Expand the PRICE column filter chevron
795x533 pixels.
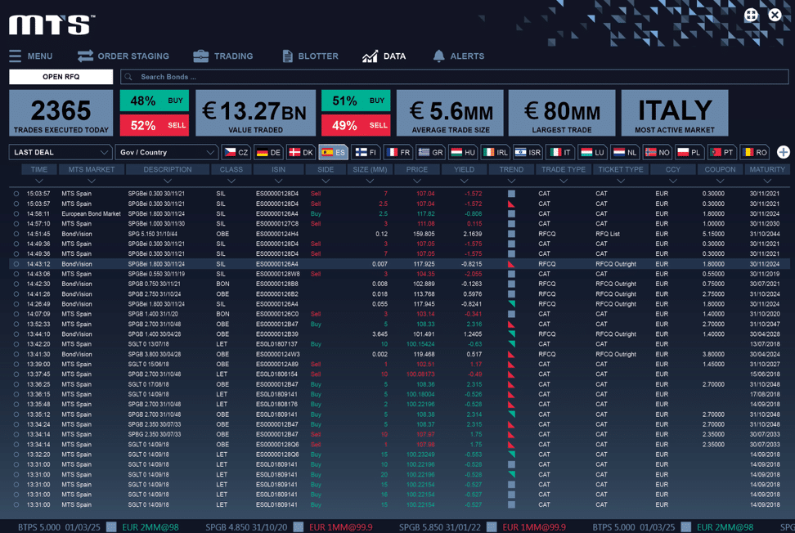click(417, 181)
